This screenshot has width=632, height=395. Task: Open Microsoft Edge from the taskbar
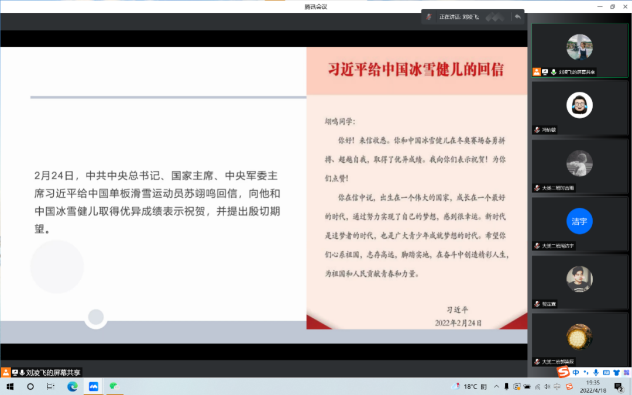(x=73, y=386)
